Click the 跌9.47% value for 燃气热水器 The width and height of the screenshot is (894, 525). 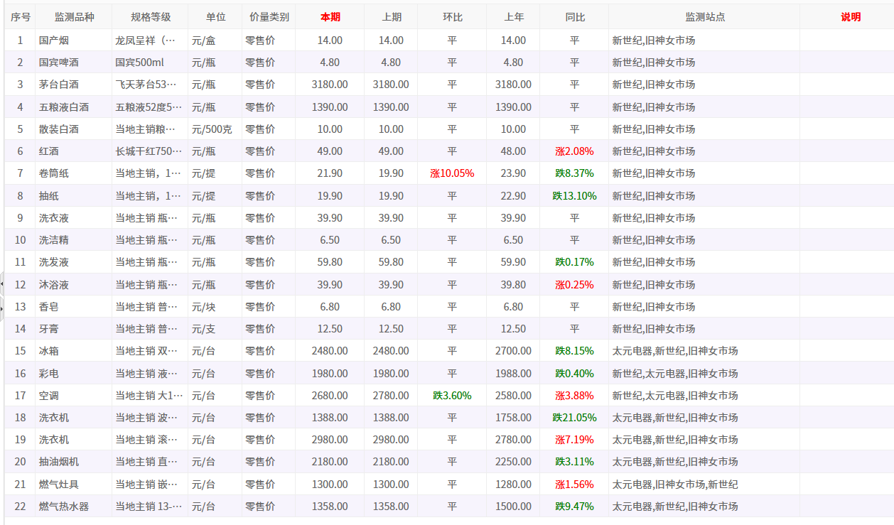click(x=574, y=507)
